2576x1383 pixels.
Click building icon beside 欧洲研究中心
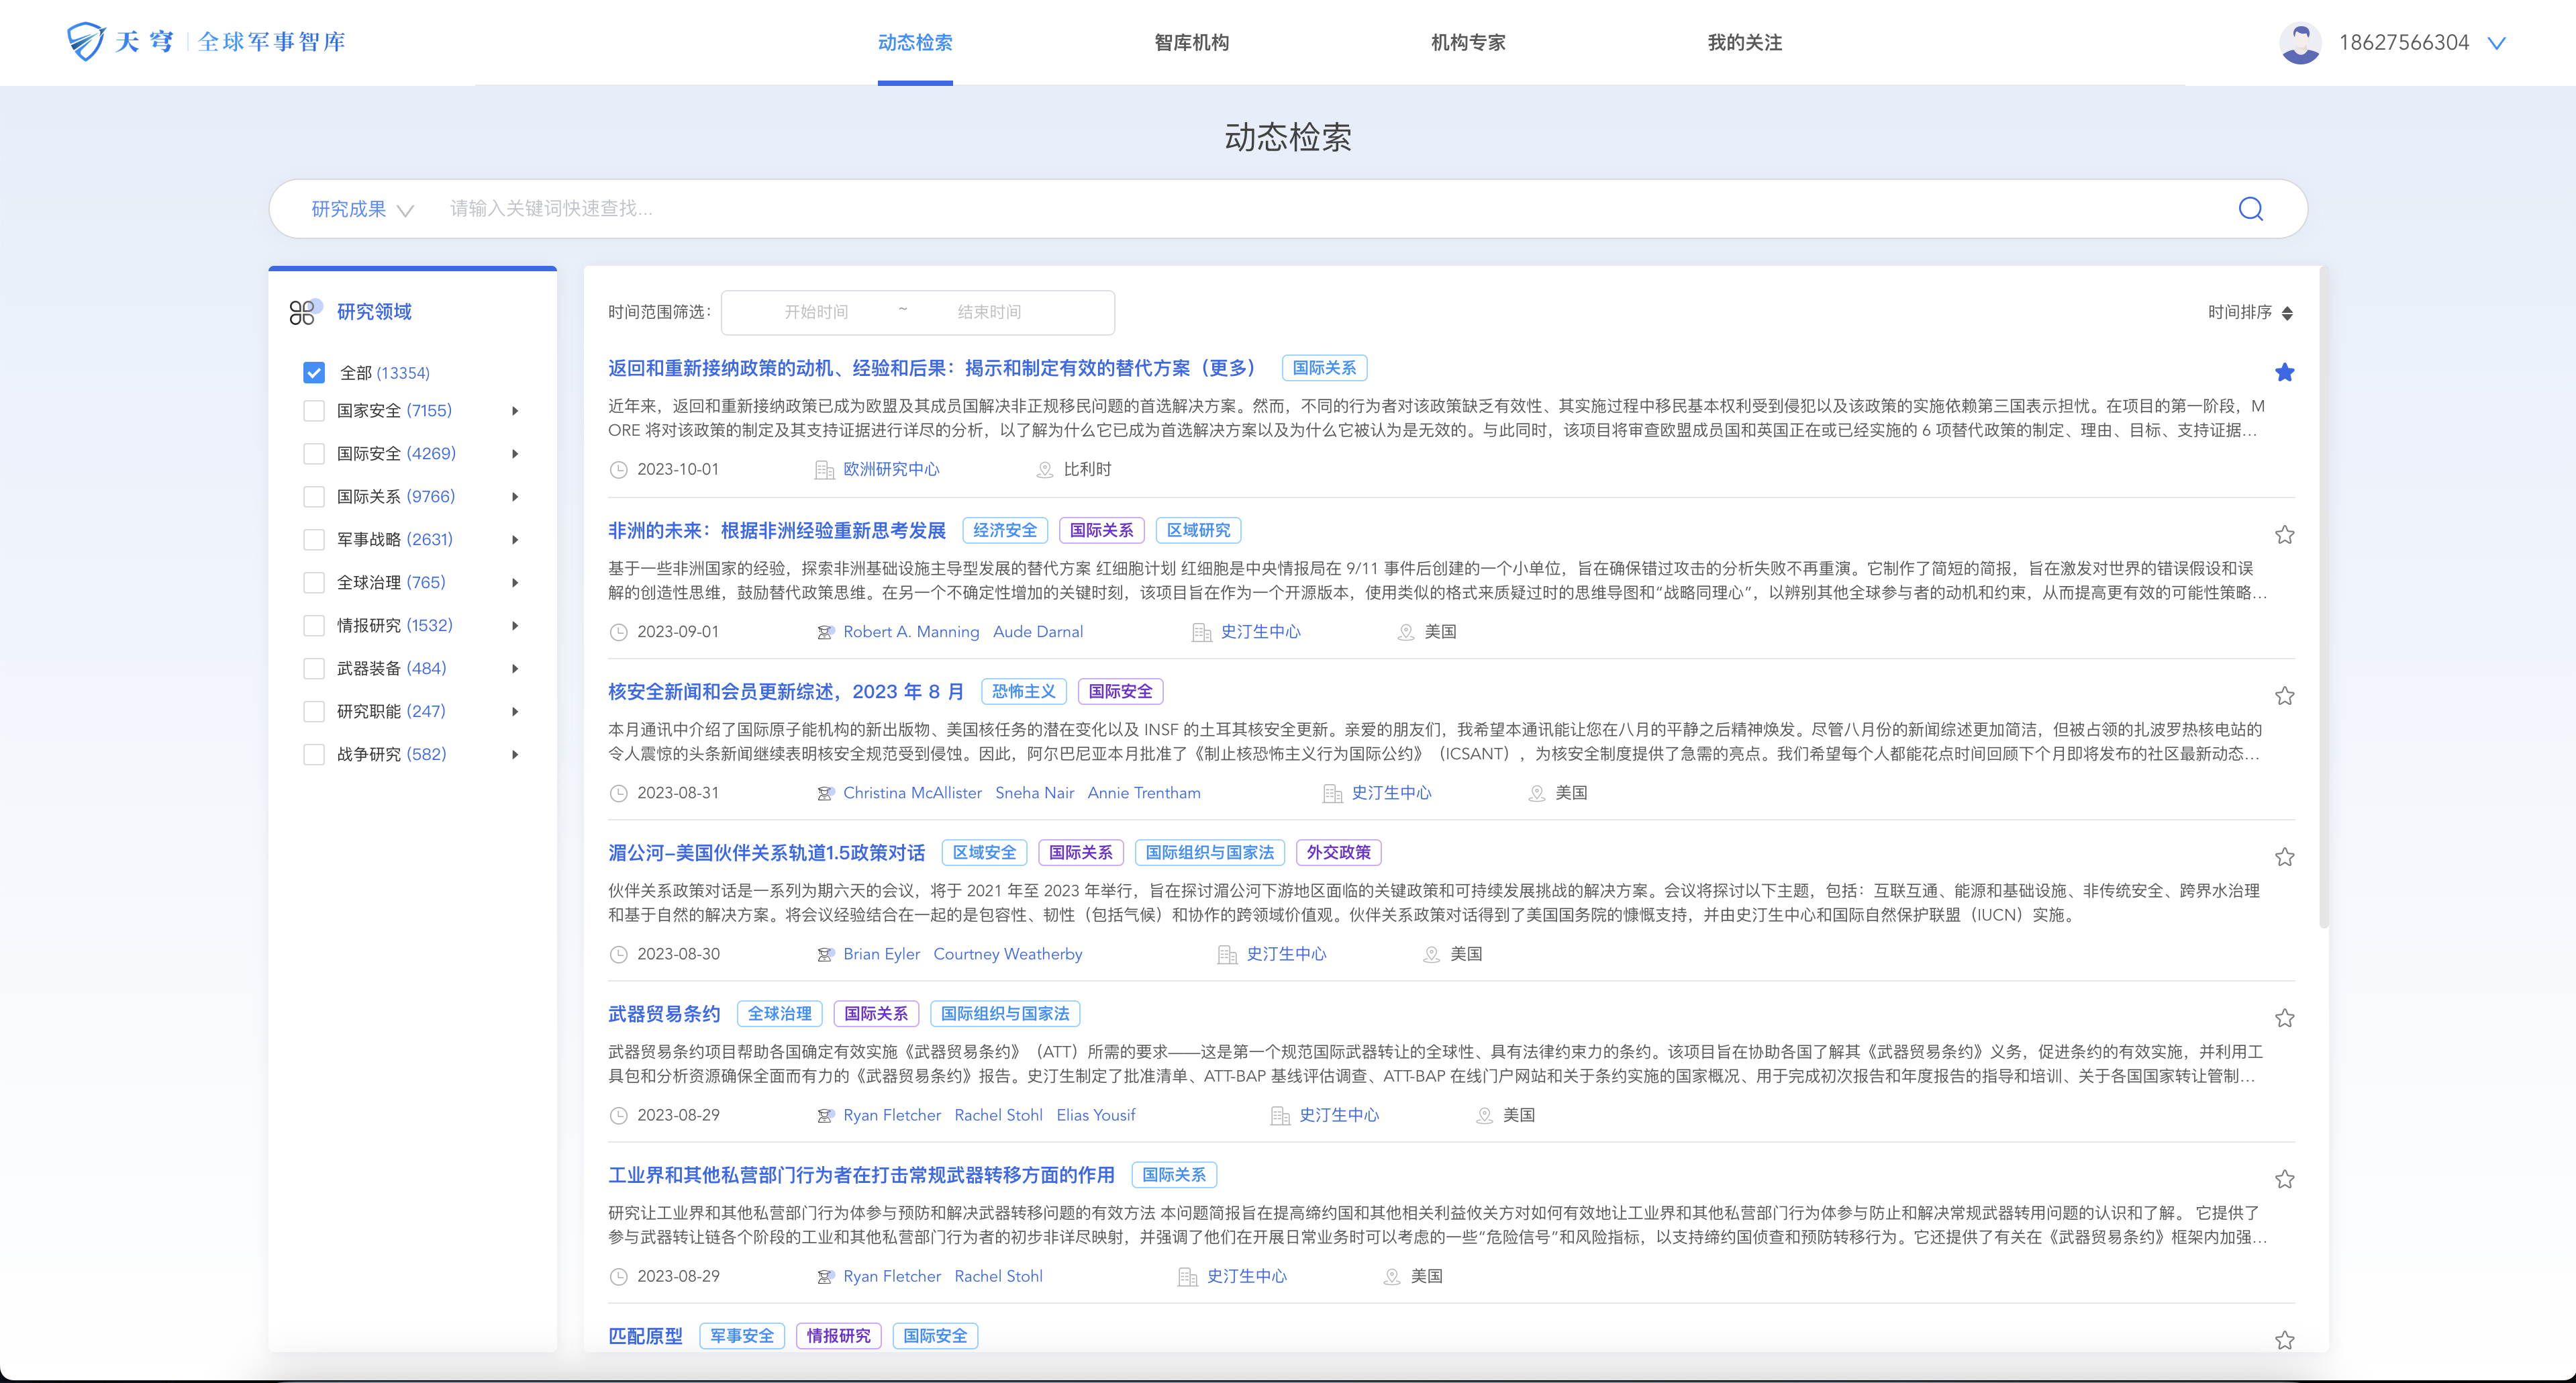point(824,470)
